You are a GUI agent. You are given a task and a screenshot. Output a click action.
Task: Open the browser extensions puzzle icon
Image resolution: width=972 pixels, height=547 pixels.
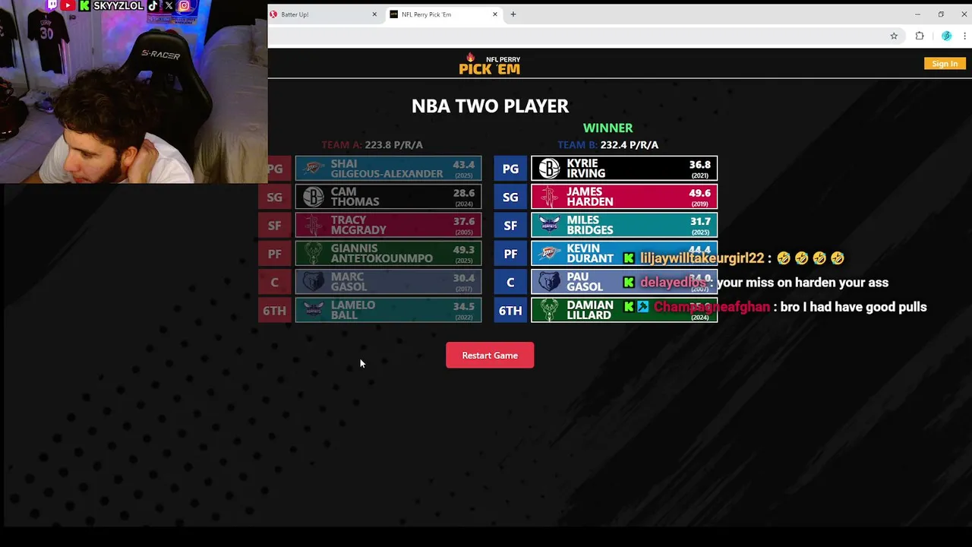point(920,36)
